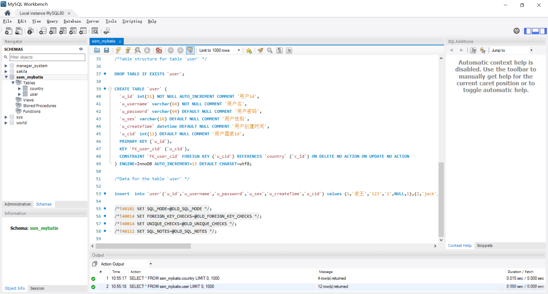Close the Local instance MySQL80 connection tab
Screen dimensions: 548x294
69,13
